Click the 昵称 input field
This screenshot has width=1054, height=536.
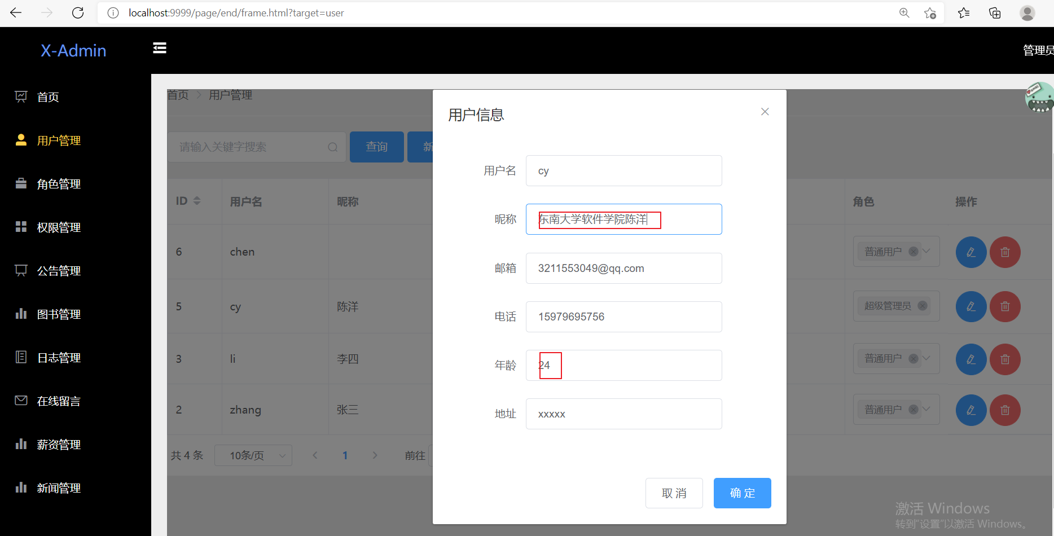pyautogui.click(x=624, y=219)
